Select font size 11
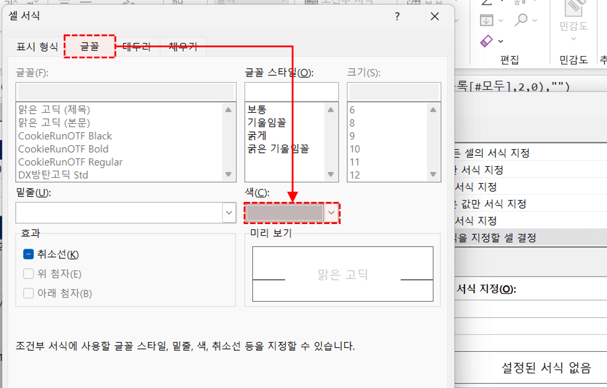 click(355, 162)
